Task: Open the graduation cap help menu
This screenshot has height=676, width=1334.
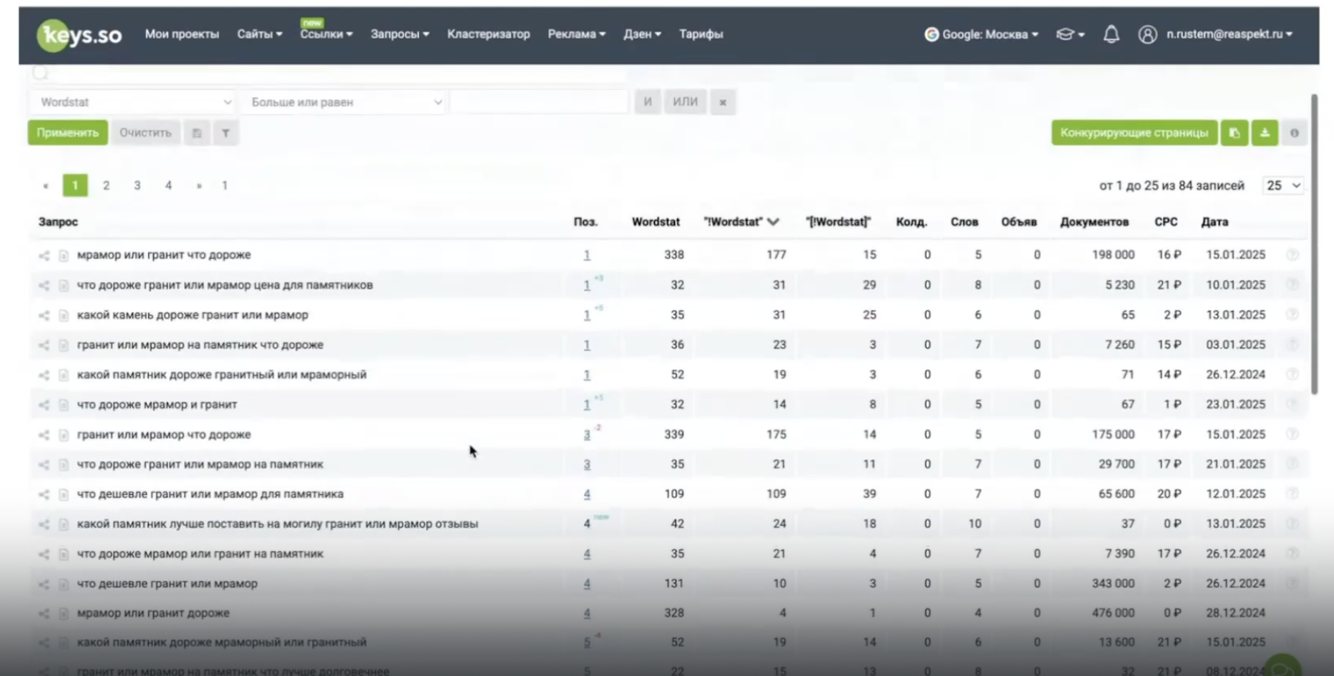Action: pyautogui.click(x=1069, y=34)
